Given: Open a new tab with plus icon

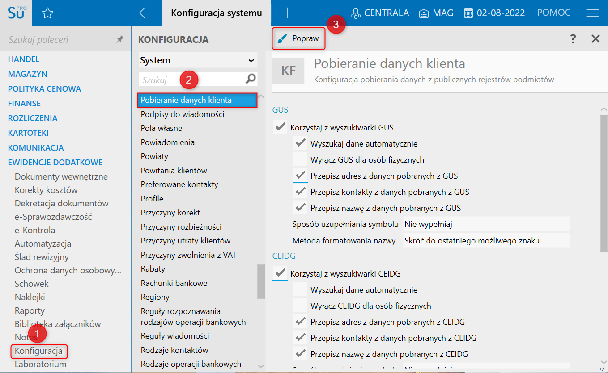Looking at the screenshot, I should coord(288,13).
